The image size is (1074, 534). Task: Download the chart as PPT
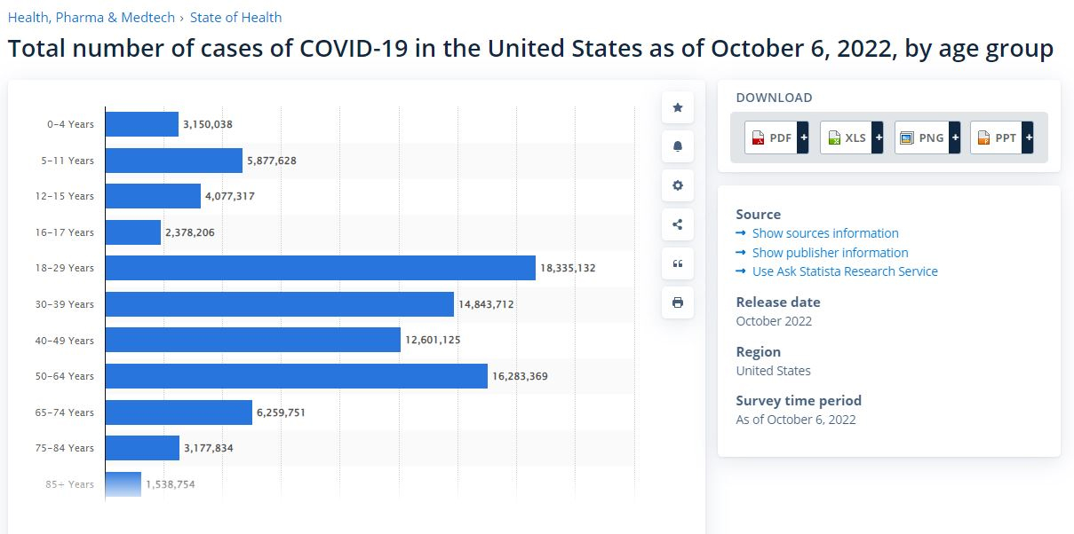click(x=996, y=137)
